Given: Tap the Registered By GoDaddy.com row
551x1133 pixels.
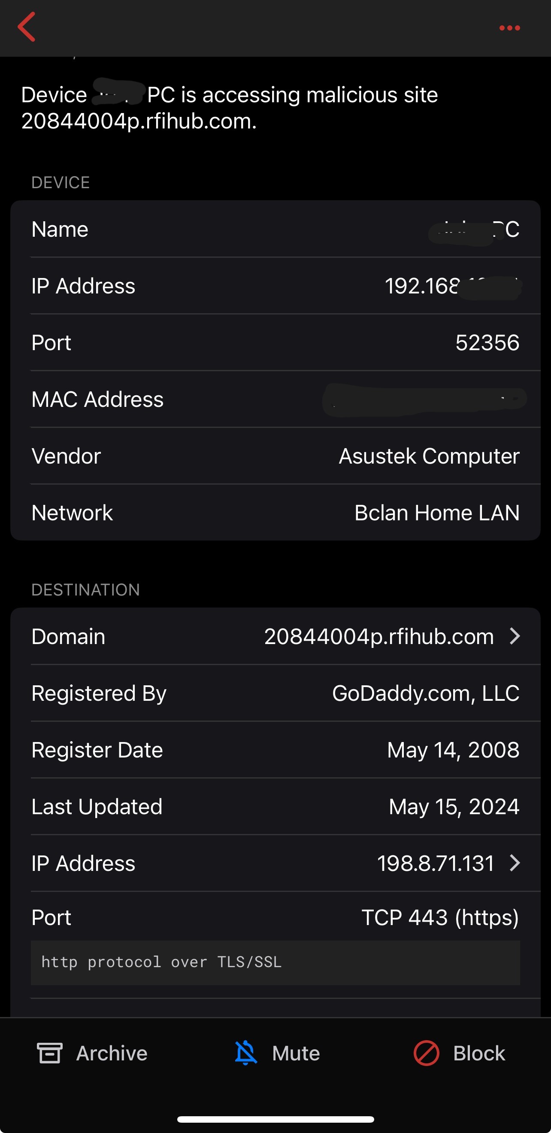Looking at the screenshot, I should pos(275,693).
